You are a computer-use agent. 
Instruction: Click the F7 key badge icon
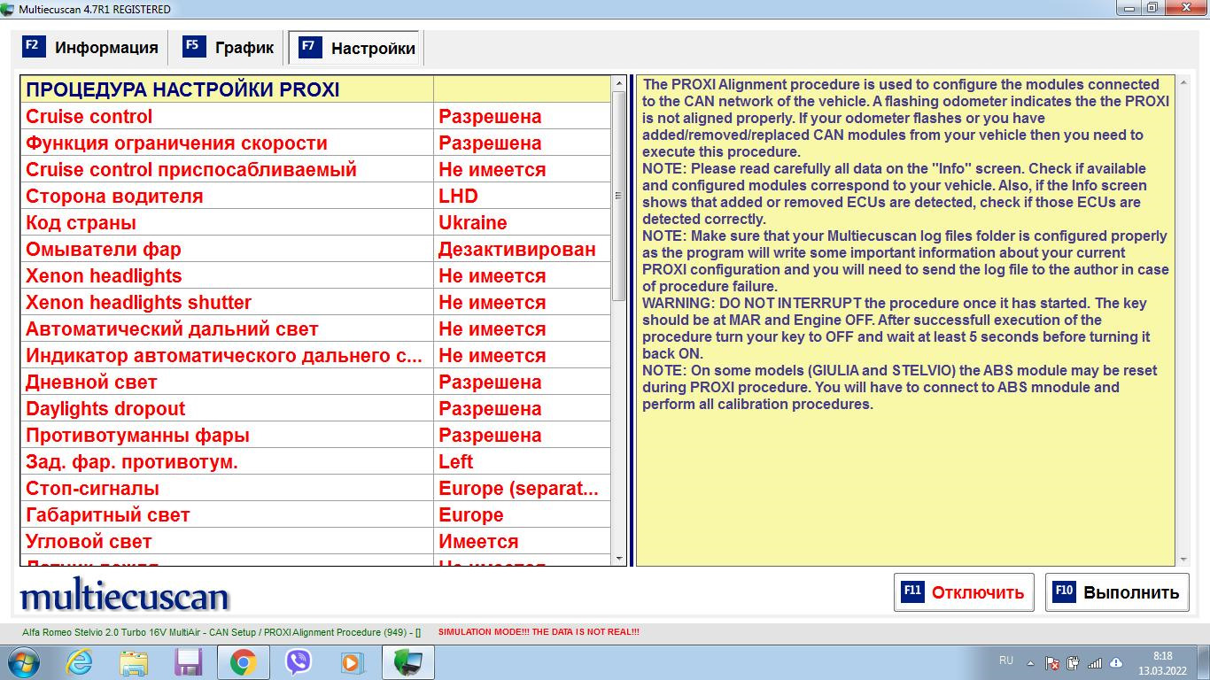tap(310, 47)
